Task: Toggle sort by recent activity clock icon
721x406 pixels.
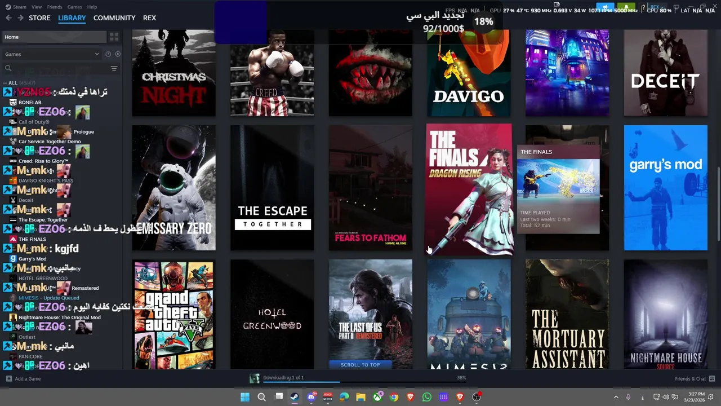Action: tap(108, 54)
